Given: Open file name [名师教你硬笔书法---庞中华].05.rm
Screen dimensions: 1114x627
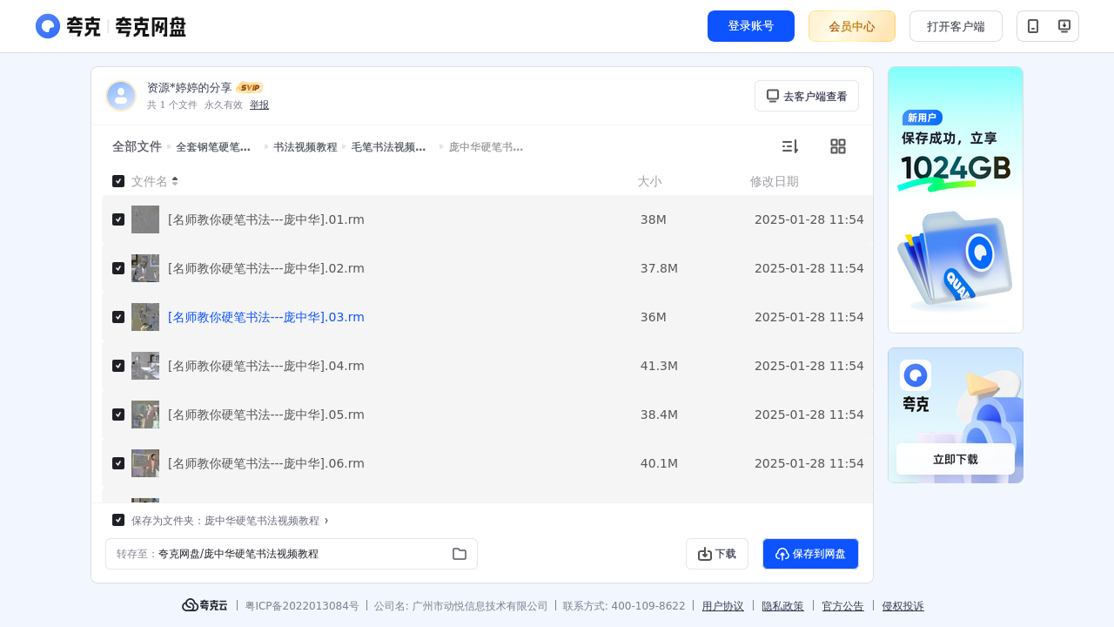Looking at the screenshot, I should coord(266,415).
